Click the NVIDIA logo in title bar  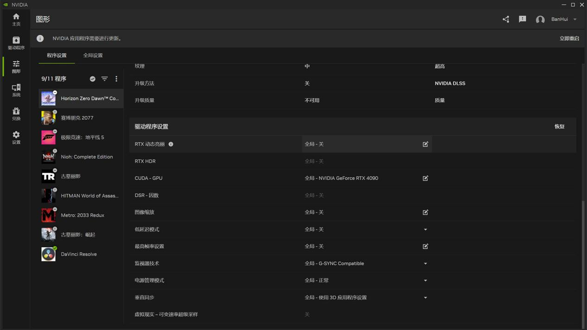pyautogui.click(x=6, y=5)
